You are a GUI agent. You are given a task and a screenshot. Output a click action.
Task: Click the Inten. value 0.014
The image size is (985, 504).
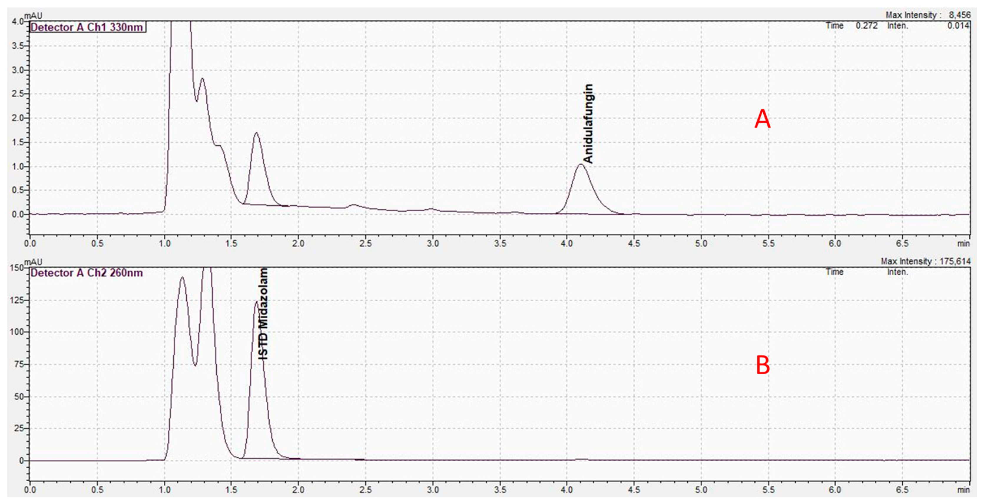[x=958, y=26]
